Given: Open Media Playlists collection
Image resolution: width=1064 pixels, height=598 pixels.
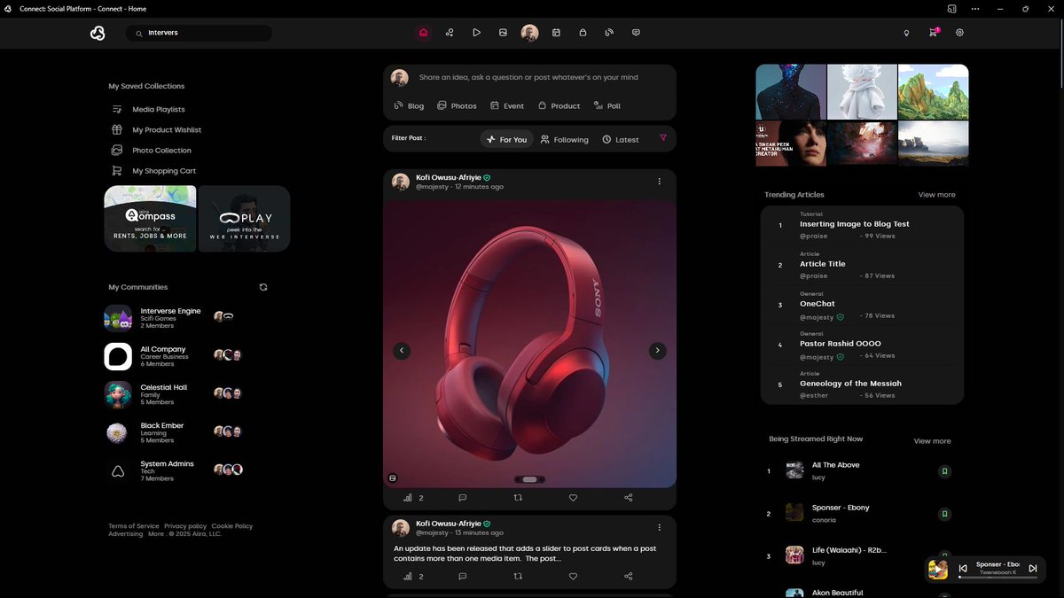Looking at the screenshot, I should coord(147,109).
